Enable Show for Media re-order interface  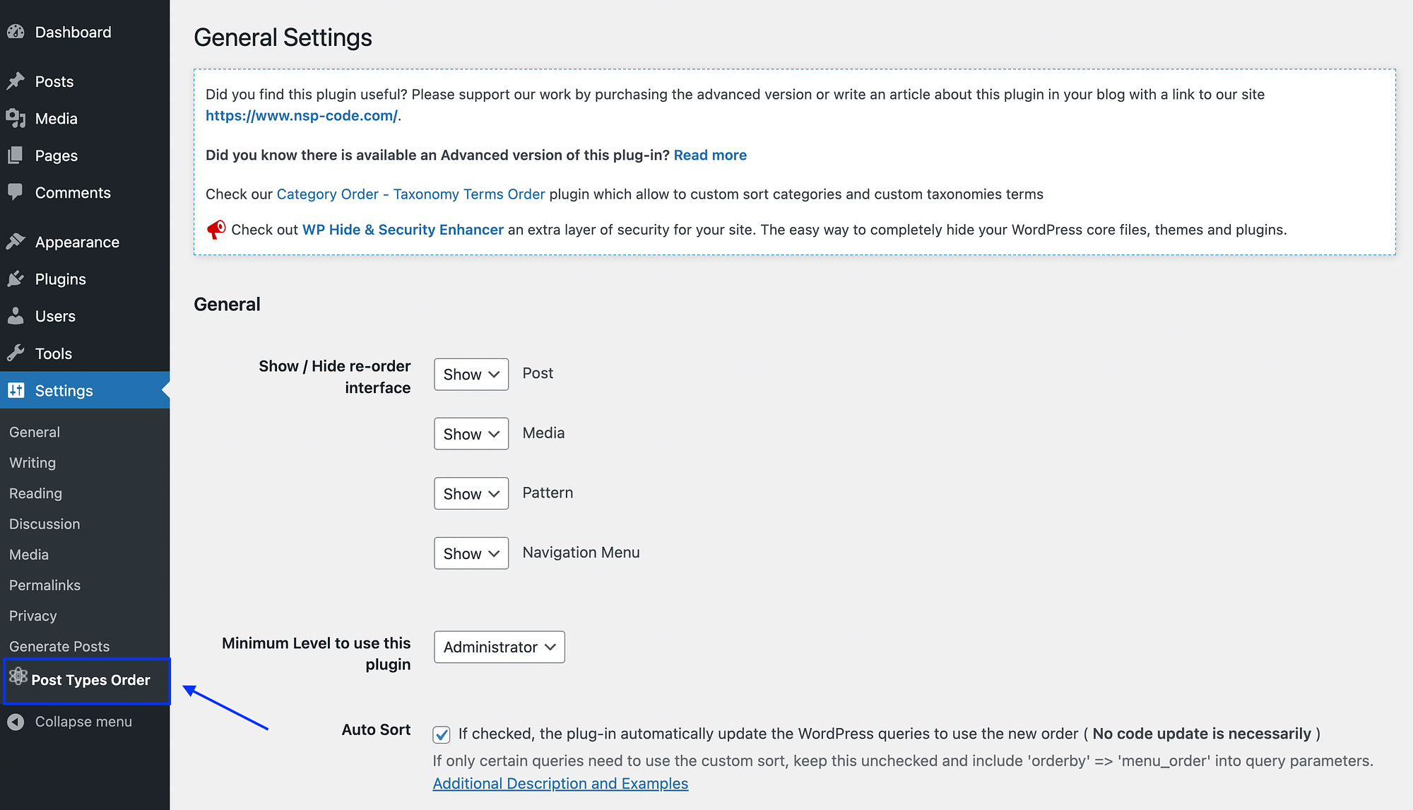(471, 433)
